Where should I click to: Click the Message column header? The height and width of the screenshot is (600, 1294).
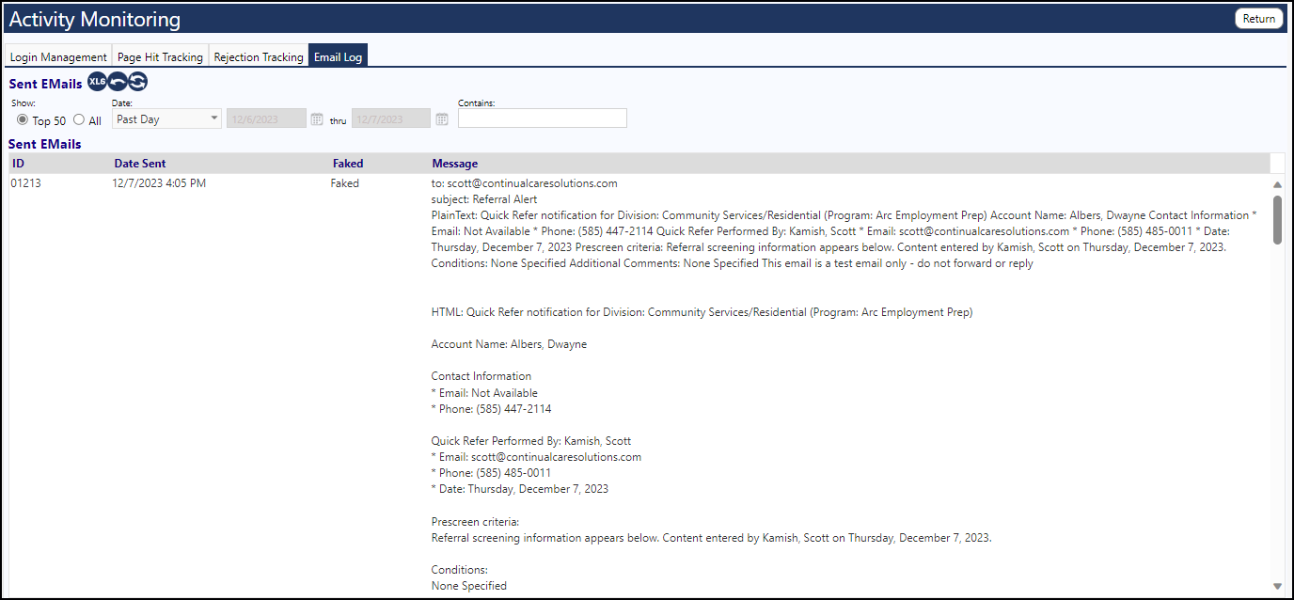(x=455, y=164)
